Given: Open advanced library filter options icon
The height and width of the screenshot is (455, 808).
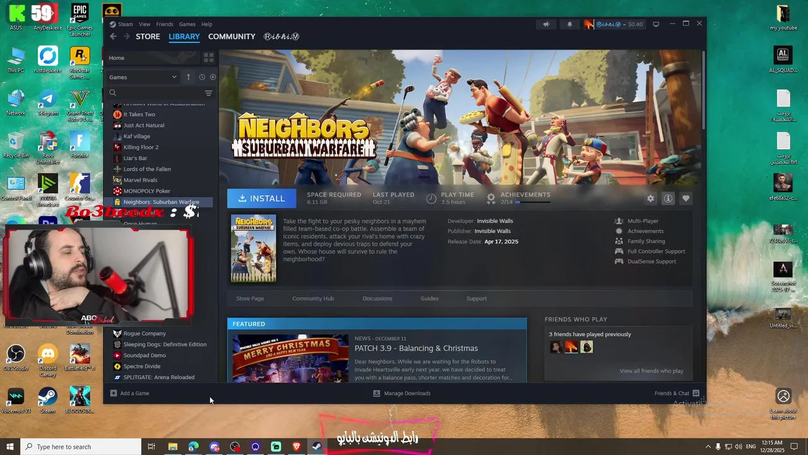Looking at the screenshot, I should click(x=208, y=93).
